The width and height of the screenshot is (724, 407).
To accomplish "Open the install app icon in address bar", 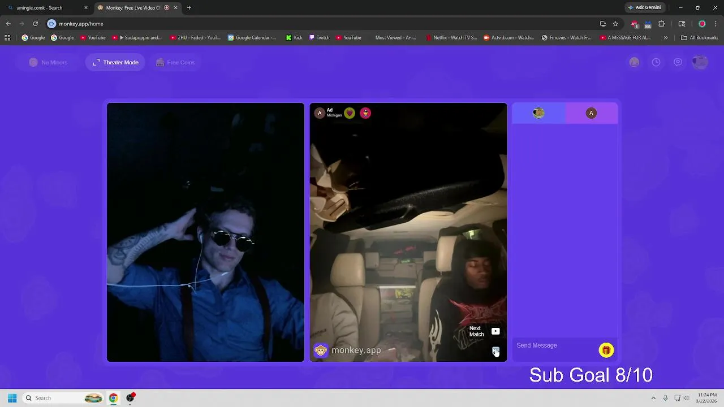I will pos(603,24).
